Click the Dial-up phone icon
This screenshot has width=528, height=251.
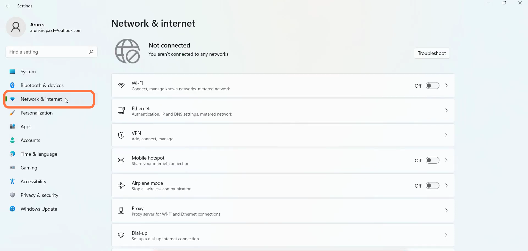[121, 235]
